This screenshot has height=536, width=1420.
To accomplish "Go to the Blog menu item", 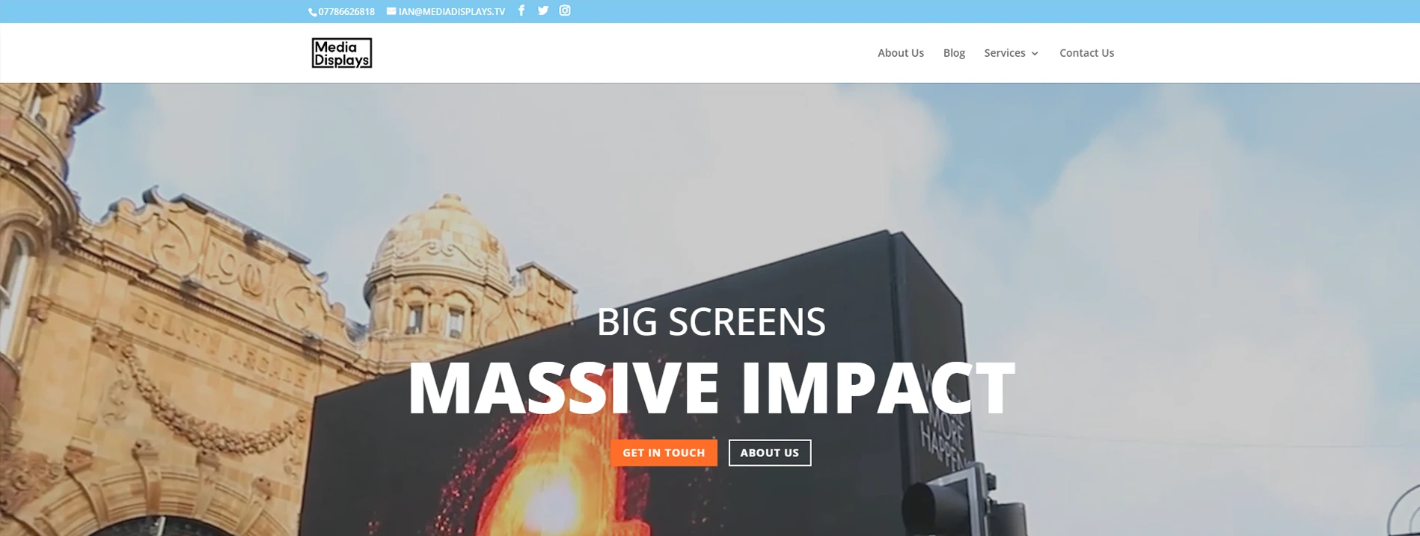I will click(954, 53).
